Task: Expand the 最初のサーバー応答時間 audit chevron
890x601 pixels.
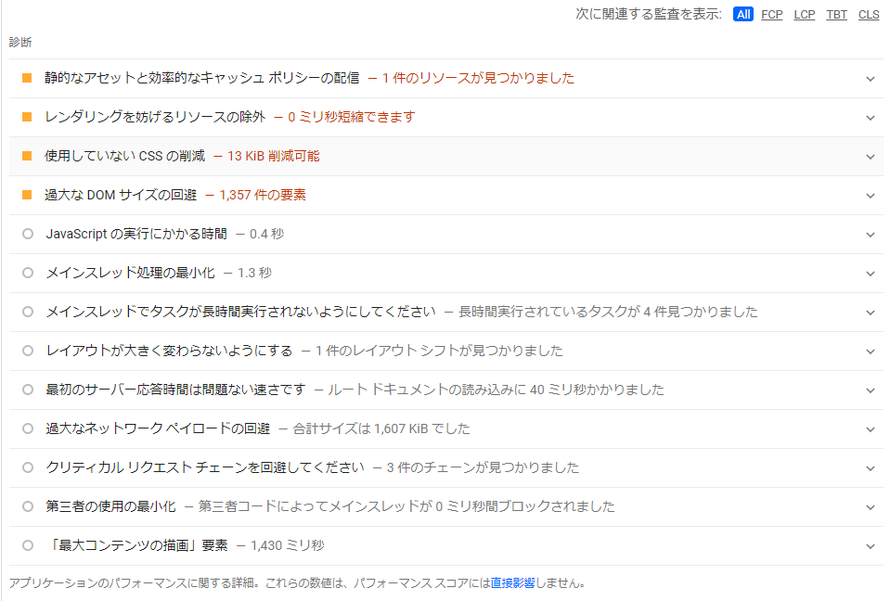Action: pos(871,390)
